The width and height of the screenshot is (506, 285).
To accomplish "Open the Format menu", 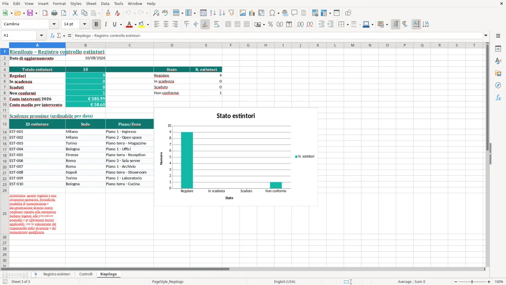I will (x=59, y=3).
